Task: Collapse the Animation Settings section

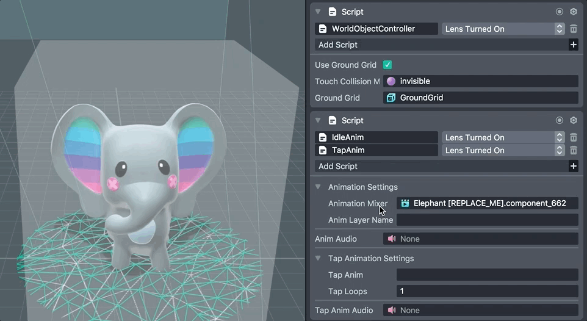Action: [x=318, y=187]
